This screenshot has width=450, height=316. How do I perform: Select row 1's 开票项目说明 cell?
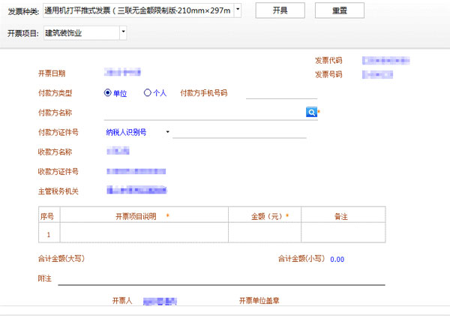point(142,234)
